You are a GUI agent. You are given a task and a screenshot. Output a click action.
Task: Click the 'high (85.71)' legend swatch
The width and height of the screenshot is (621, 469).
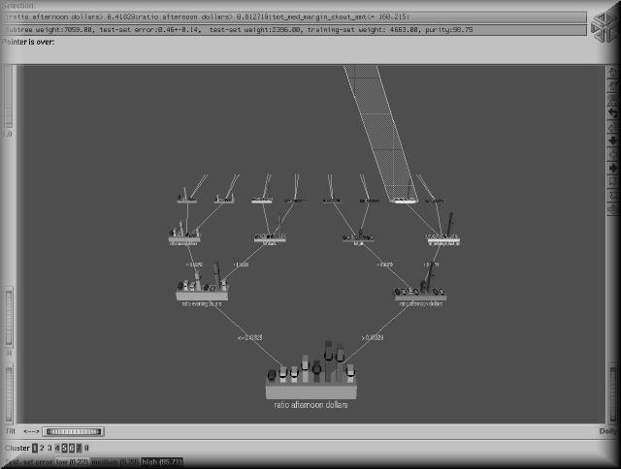click(x=160, y=463)
